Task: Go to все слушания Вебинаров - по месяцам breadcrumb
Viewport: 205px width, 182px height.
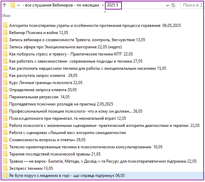Action: [61, 5]
